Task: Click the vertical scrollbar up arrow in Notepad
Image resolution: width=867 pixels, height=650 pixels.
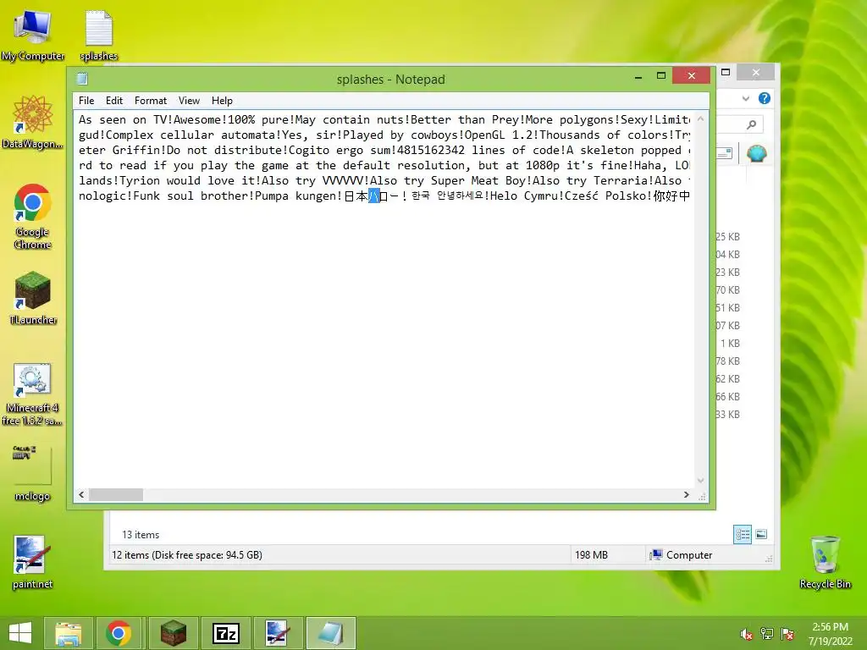Action: (700, 118)
